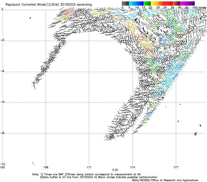Click longitude label '174' on the bottom axis

132,167
